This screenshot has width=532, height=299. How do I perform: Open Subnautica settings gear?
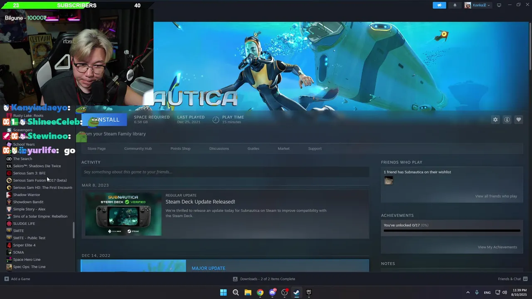pos(495,120)
